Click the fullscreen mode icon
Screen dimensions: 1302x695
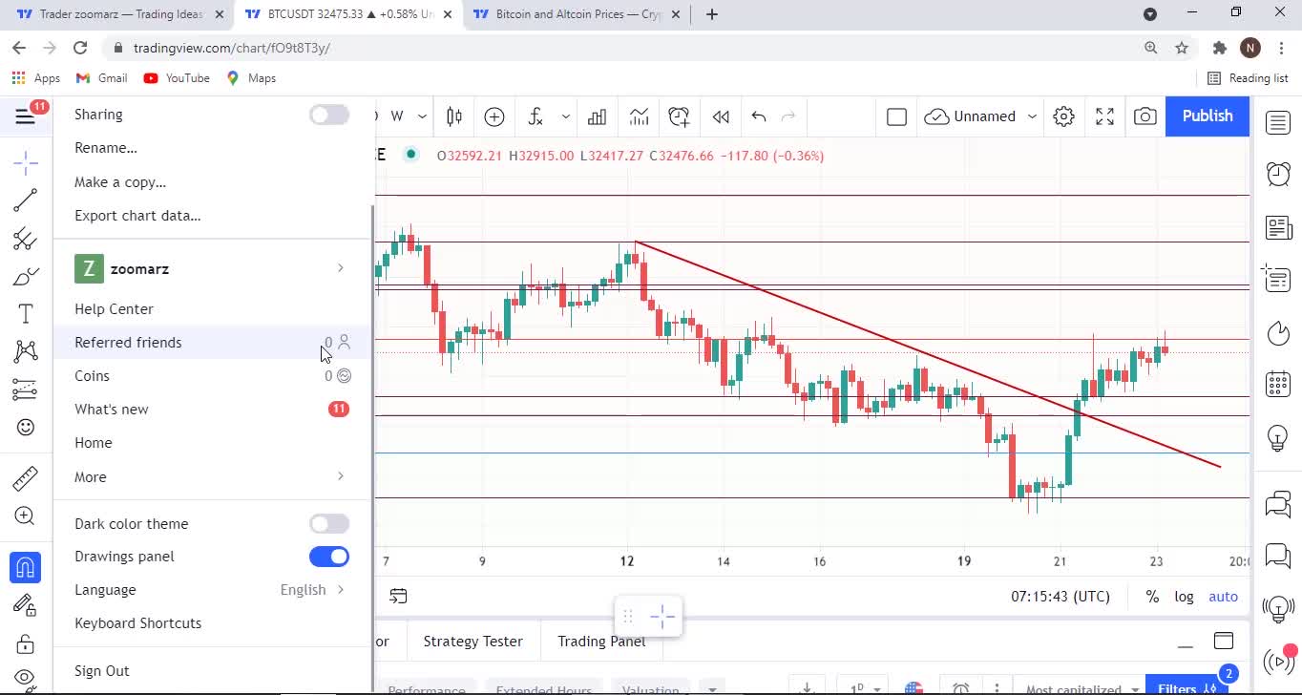tap(1104, 116)
